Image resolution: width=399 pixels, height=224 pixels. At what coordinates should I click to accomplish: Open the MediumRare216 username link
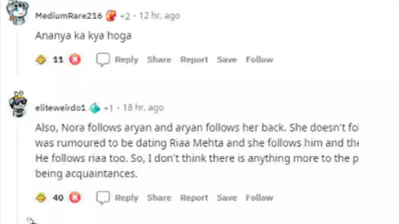69,16
